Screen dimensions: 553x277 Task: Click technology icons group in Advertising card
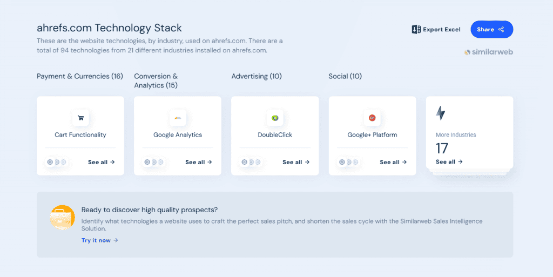click(x=251, y=162)
